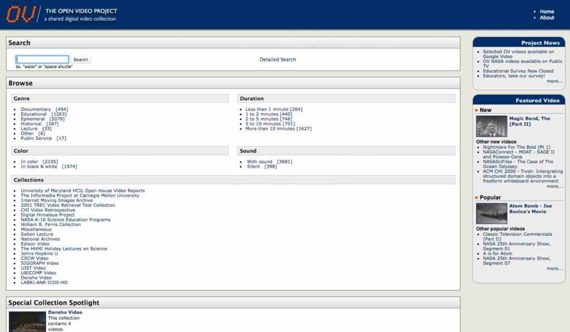Open NASA K-16 Science Education Programs collection
This screenshot has width=570, height=332.
(66, 219)
